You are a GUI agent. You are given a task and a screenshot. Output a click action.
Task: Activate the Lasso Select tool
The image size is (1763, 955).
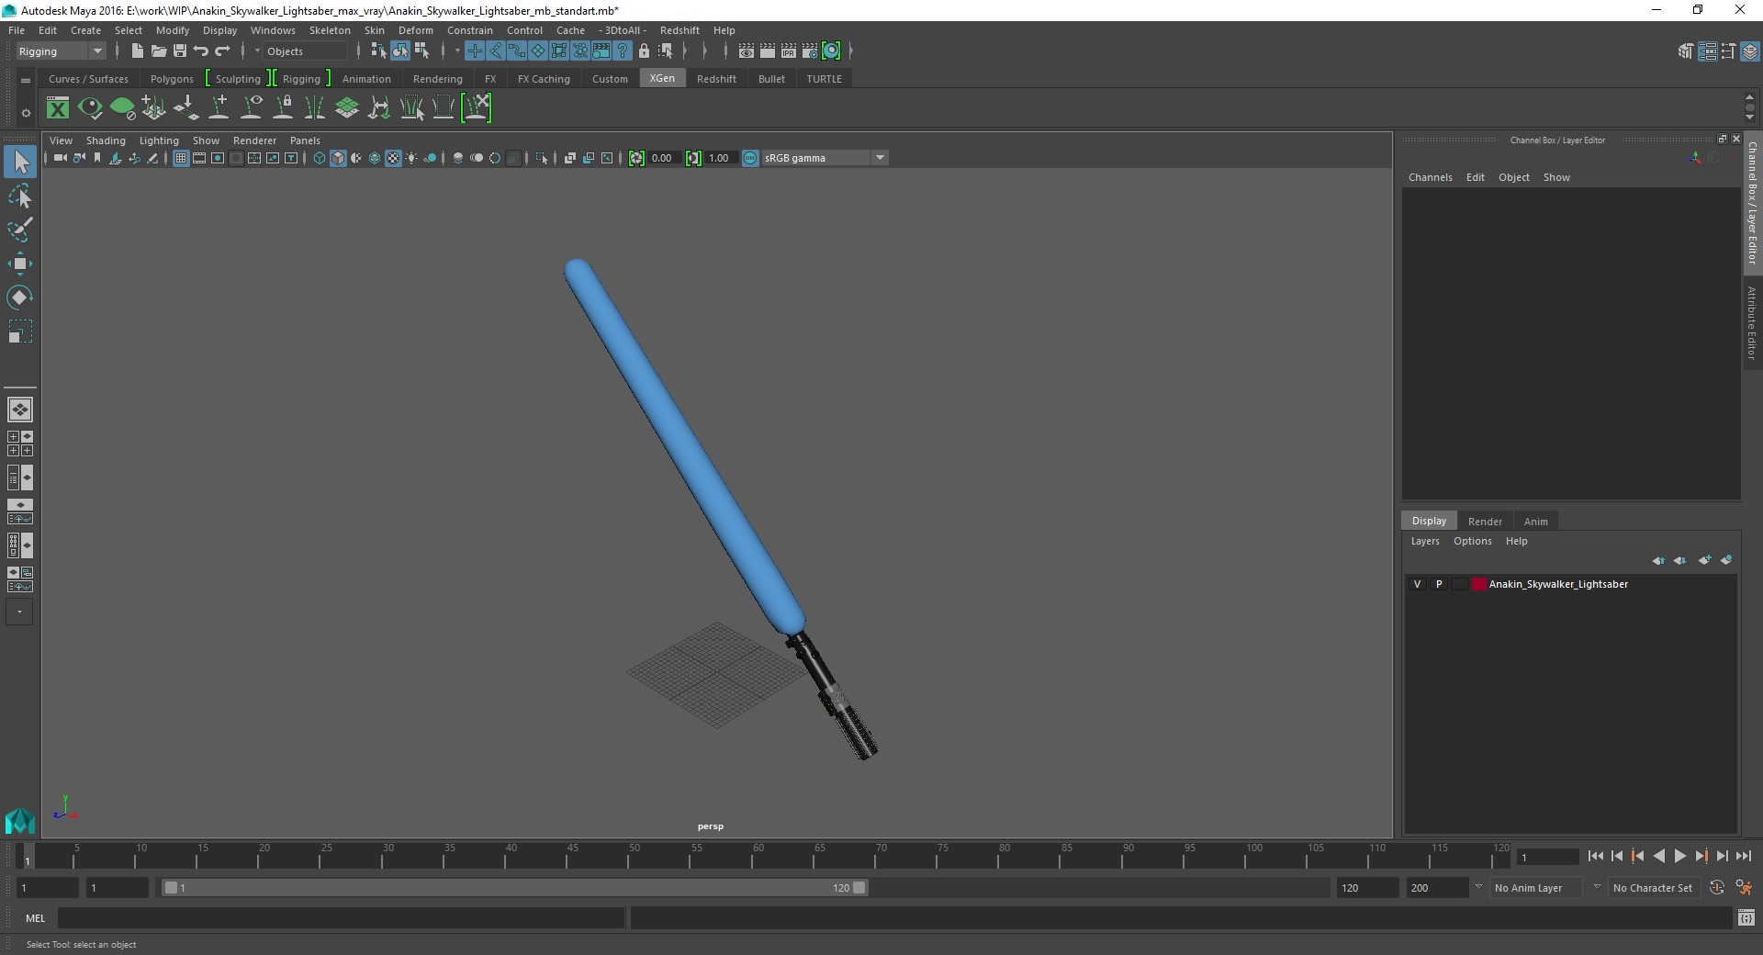point(20,197)
